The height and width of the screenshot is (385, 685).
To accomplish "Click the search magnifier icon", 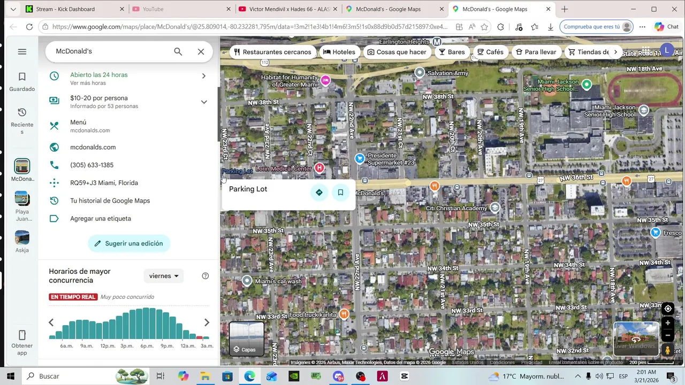I will click(178, 51).
